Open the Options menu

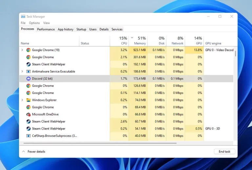[34, 23]
